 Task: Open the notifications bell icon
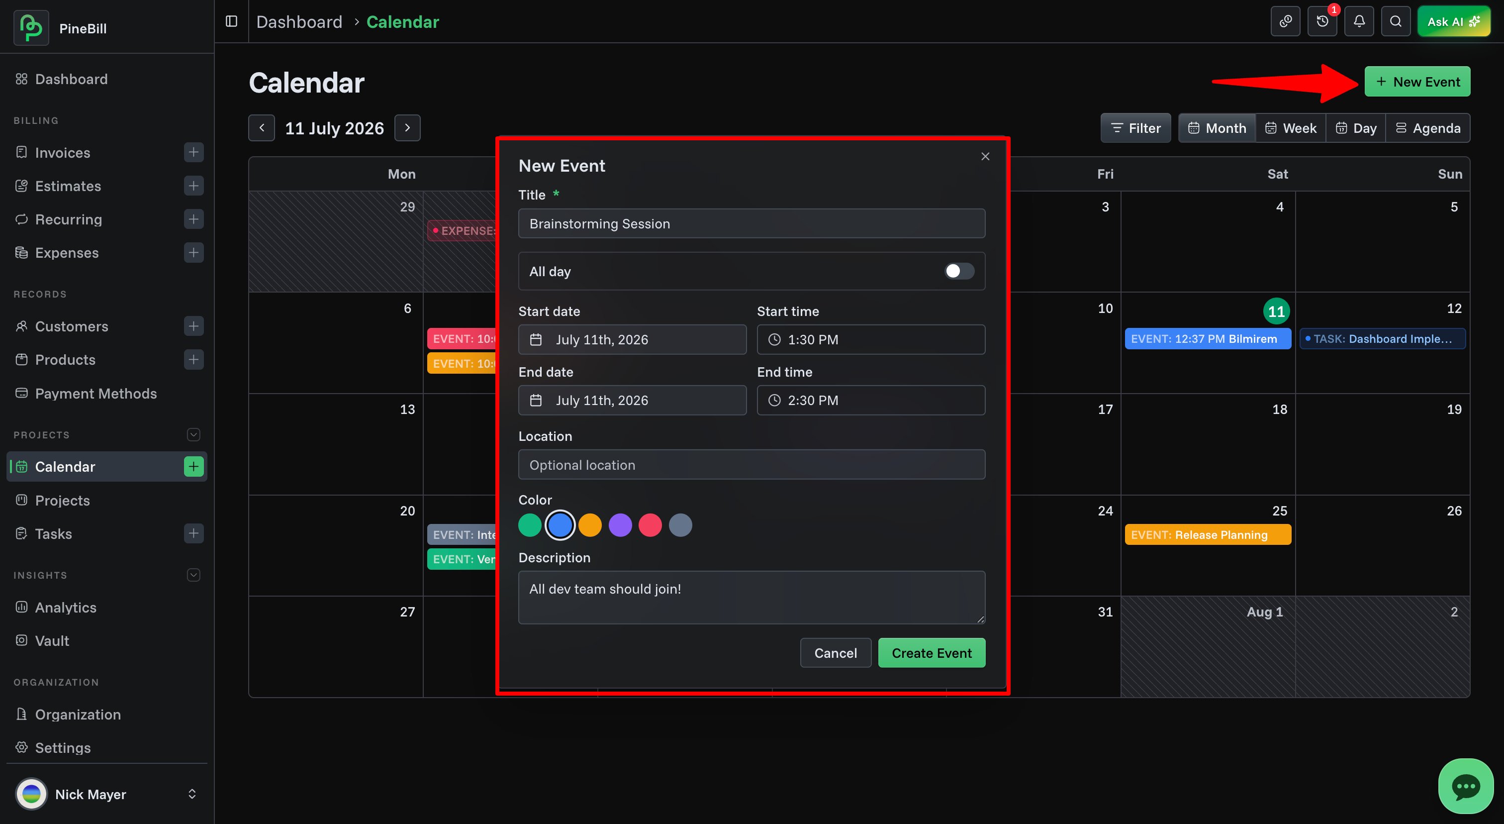(x=1359, y=21)
